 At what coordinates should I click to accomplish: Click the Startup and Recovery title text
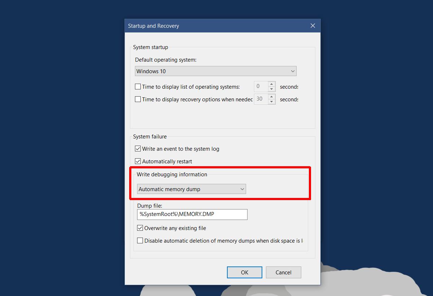pos(153,26)
